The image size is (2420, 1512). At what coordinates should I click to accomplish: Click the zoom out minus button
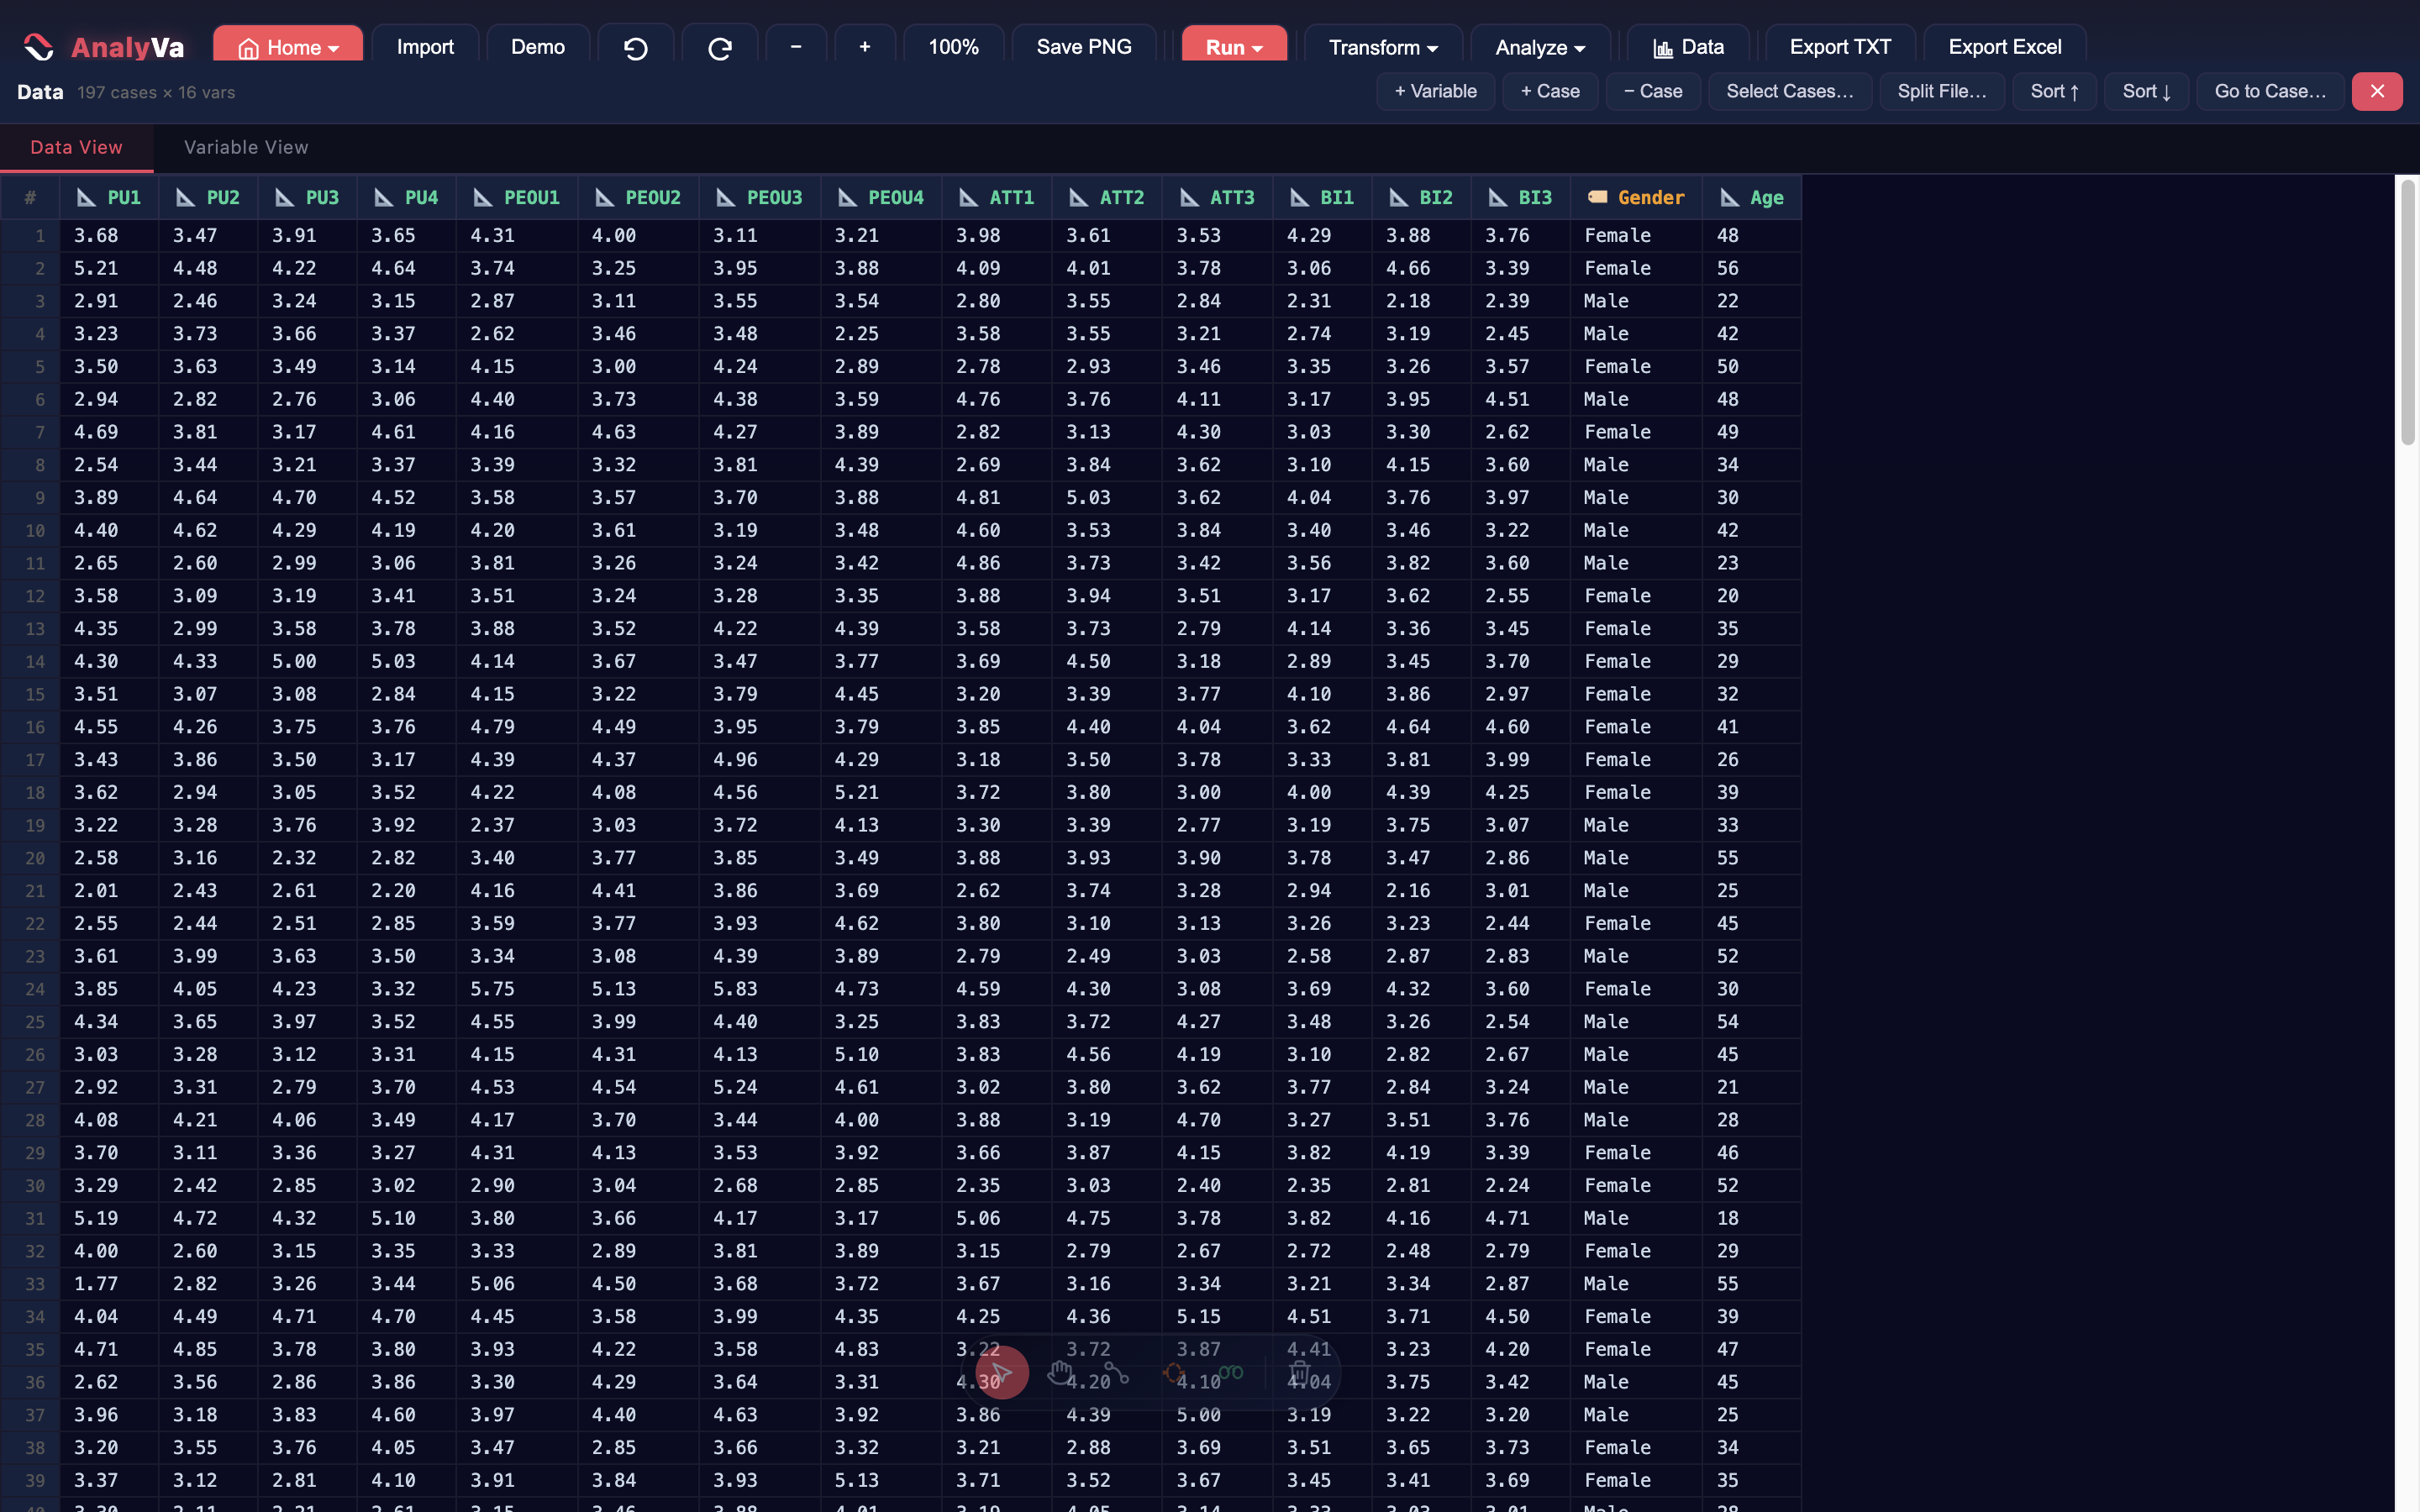(x=796, y=47)
